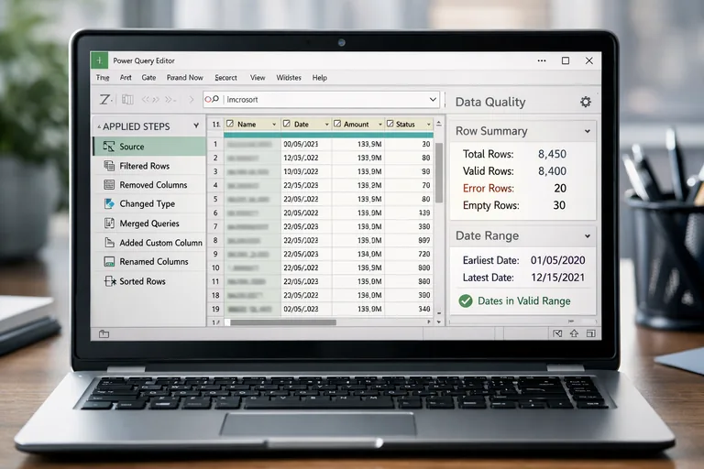Open the Applied Steps filter chevron
This screenshot has width=704, height=469.
(196, 126)
